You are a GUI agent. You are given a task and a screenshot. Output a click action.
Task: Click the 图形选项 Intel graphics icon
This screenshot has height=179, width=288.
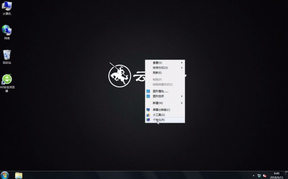[148, 96]
